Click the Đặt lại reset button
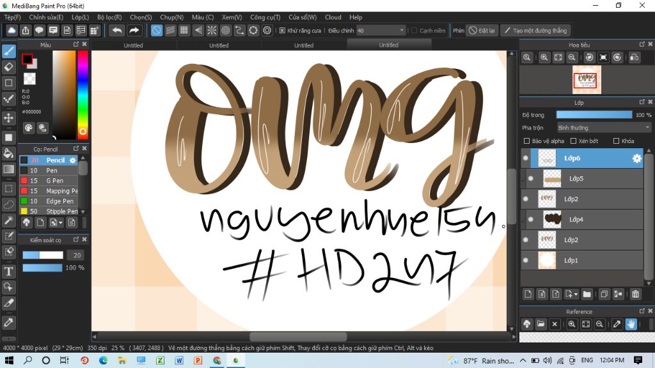 click(482, 31)
